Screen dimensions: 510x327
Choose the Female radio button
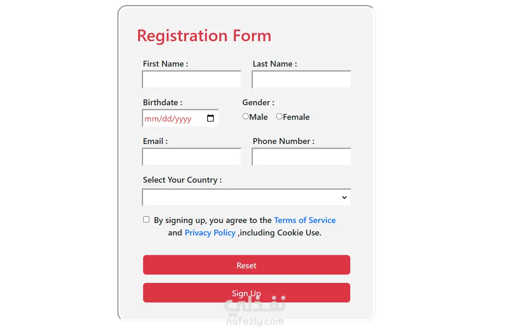tap(279, 116)
